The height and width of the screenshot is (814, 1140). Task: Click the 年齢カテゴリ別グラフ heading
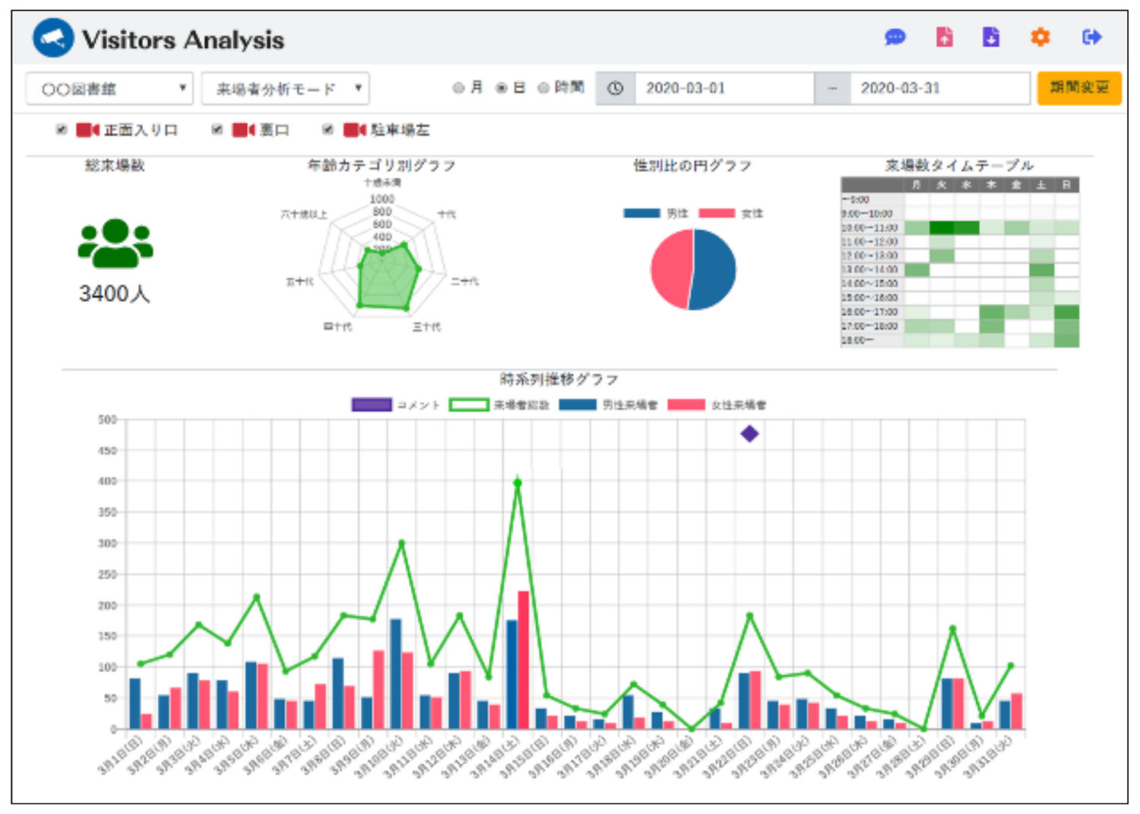coord(381,166)
